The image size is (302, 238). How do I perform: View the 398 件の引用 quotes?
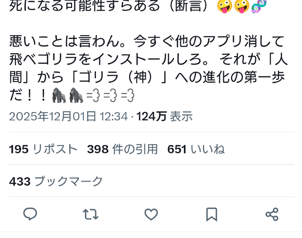click(x=122, y=149)
